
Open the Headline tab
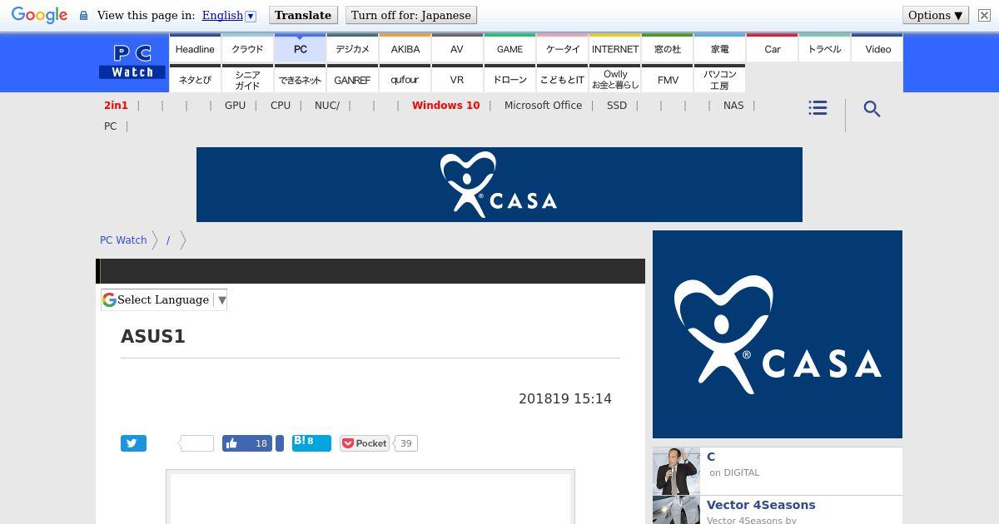(195, 48)
